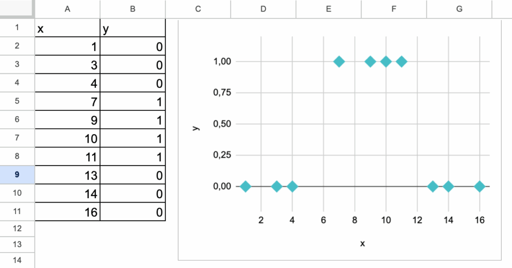Select the horizontal axis title 'x'
This screenshot has width=512, height=268.
(362, 244)
